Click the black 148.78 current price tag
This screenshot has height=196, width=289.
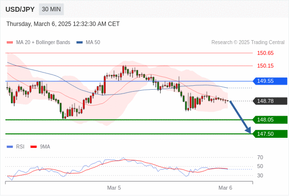[x=270, y=101]
